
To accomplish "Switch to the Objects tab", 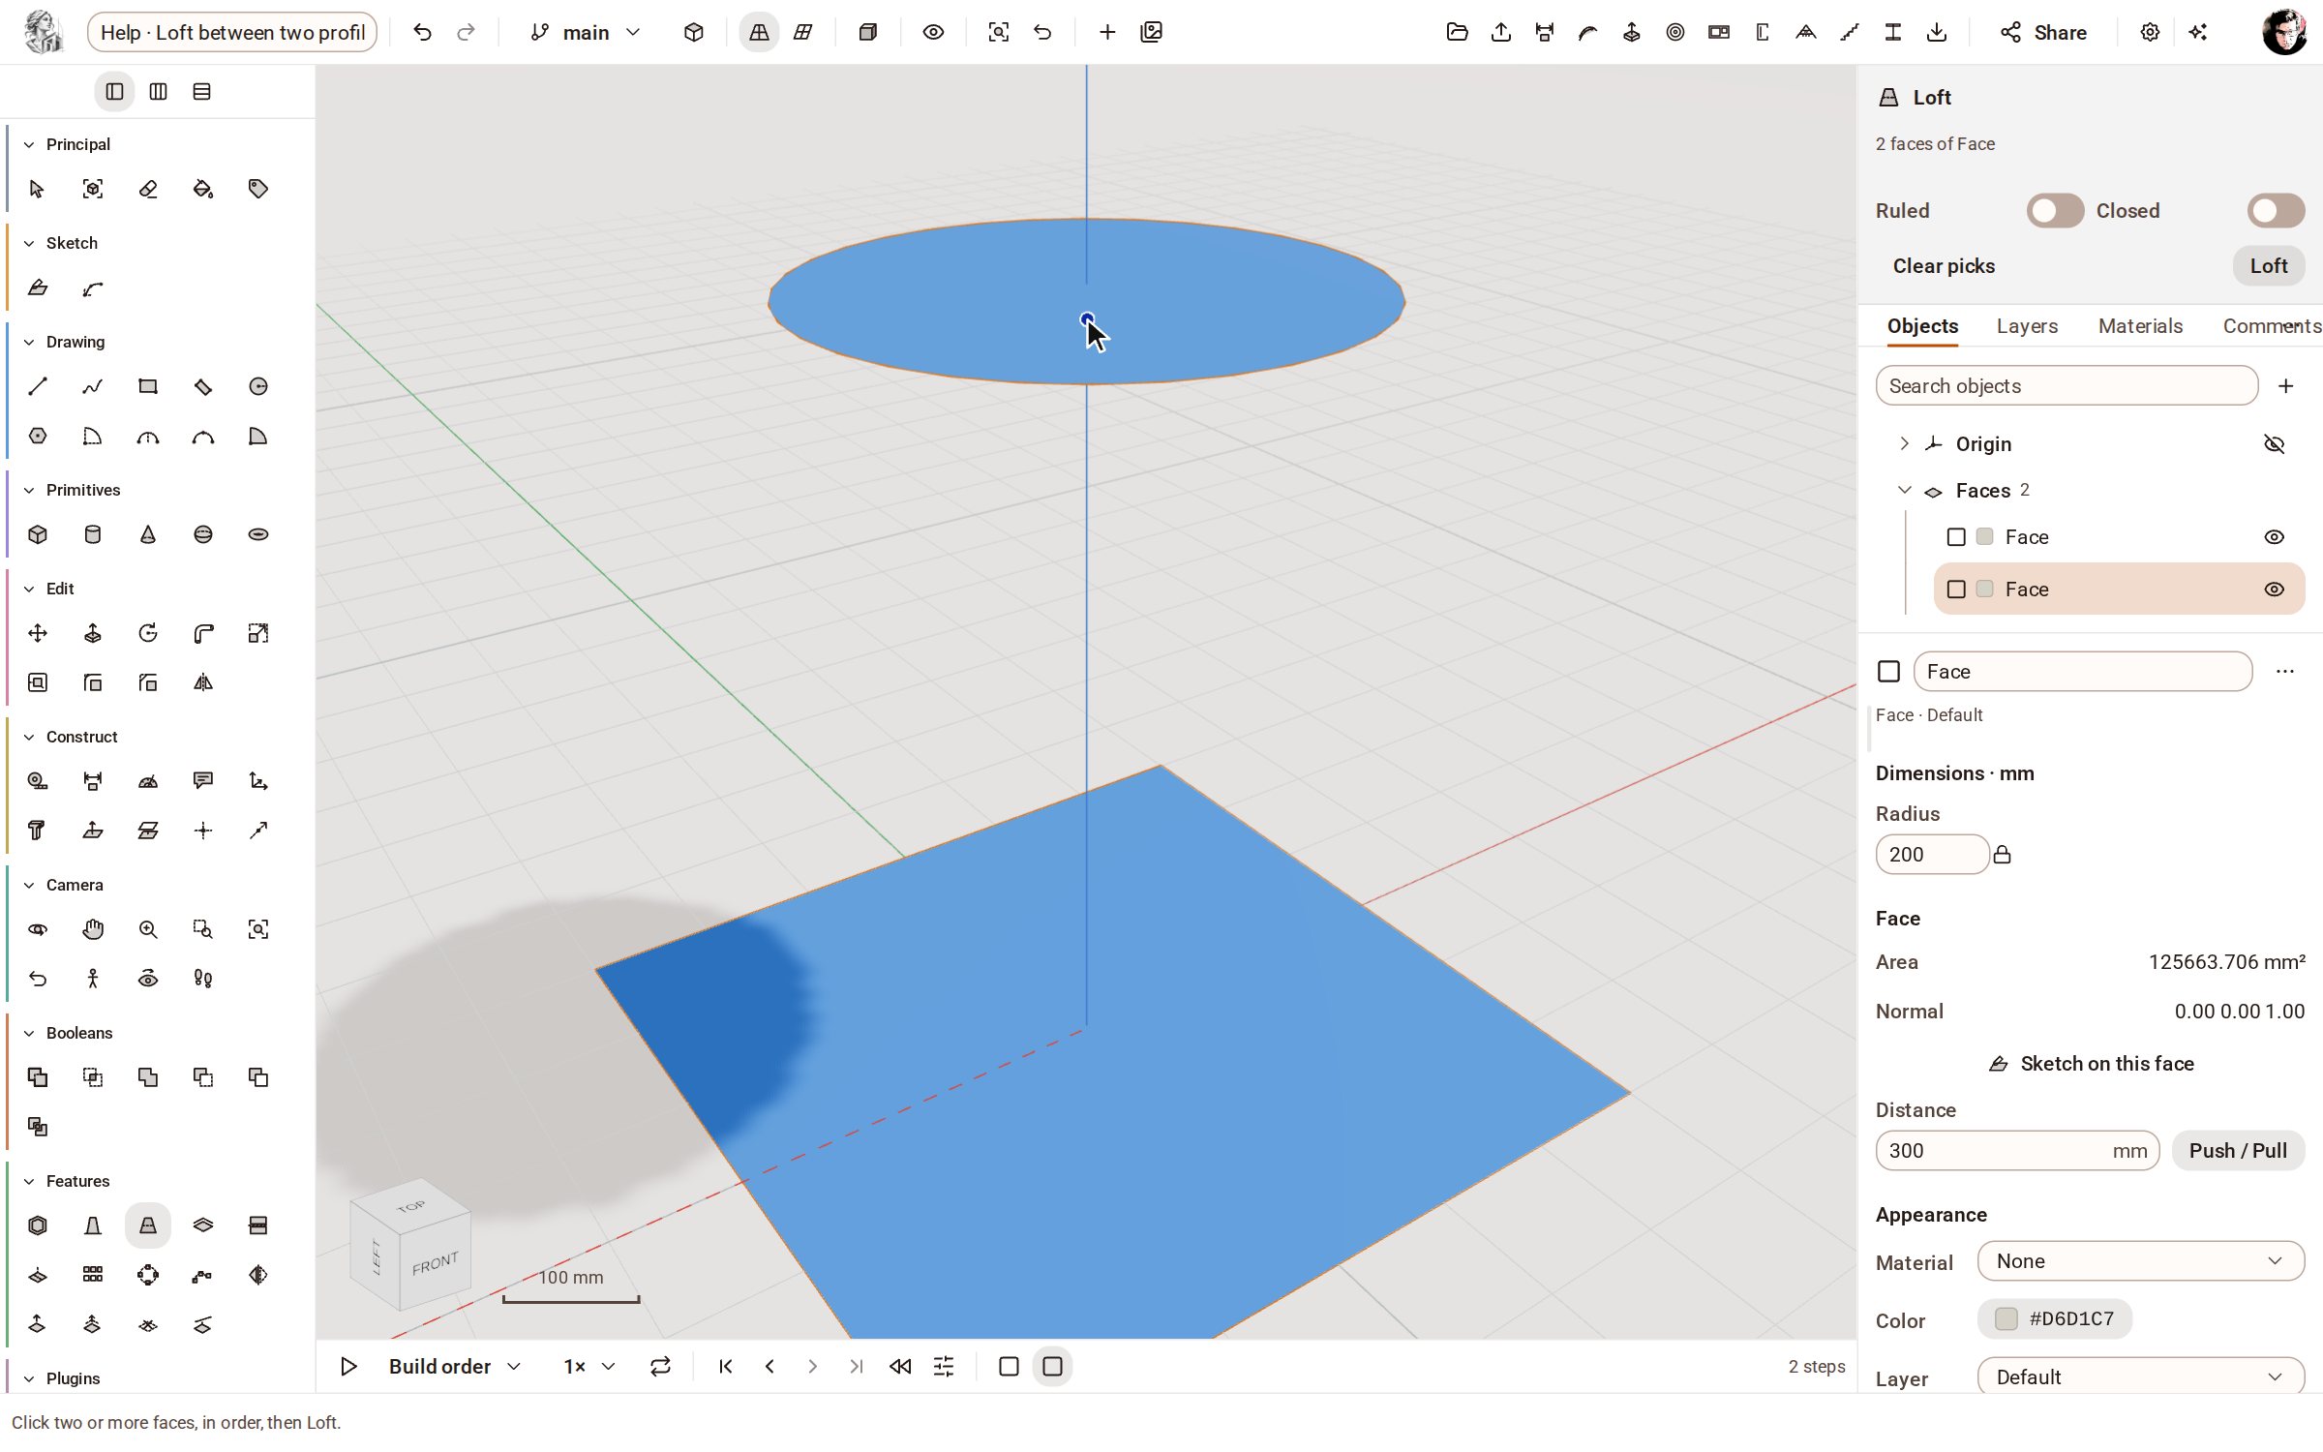I will 1922,326.
